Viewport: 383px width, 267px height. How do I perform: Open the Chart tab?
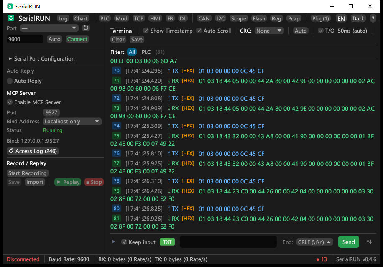click(x=81, y=18)
